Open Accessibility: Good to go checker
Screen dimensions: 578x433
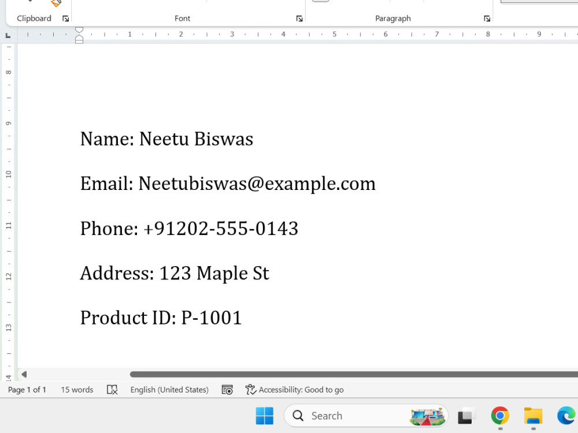click(295, 390)
